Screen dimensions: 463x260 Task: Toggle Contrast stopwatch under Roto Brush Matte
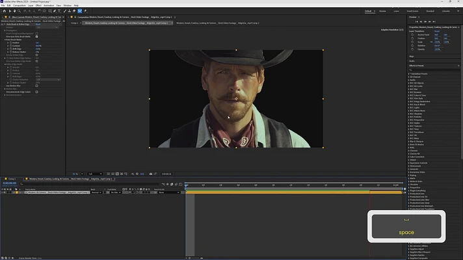coord(10,45)
